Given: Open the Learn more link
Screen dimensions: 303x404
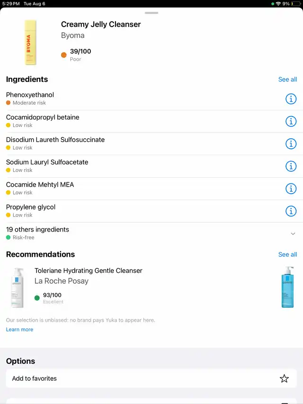Looking at the screenshot, I should 19,330.
